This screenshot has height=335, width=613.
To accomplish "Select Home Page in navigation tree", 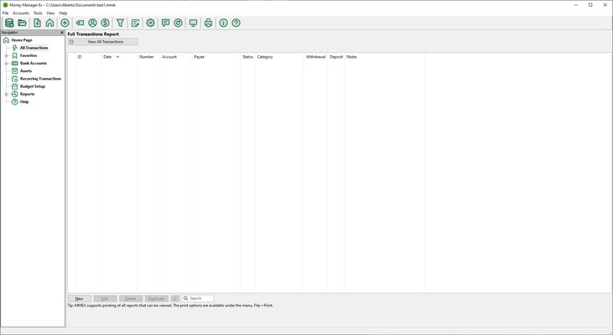I will pyautogui.click(x=22, y=40).
